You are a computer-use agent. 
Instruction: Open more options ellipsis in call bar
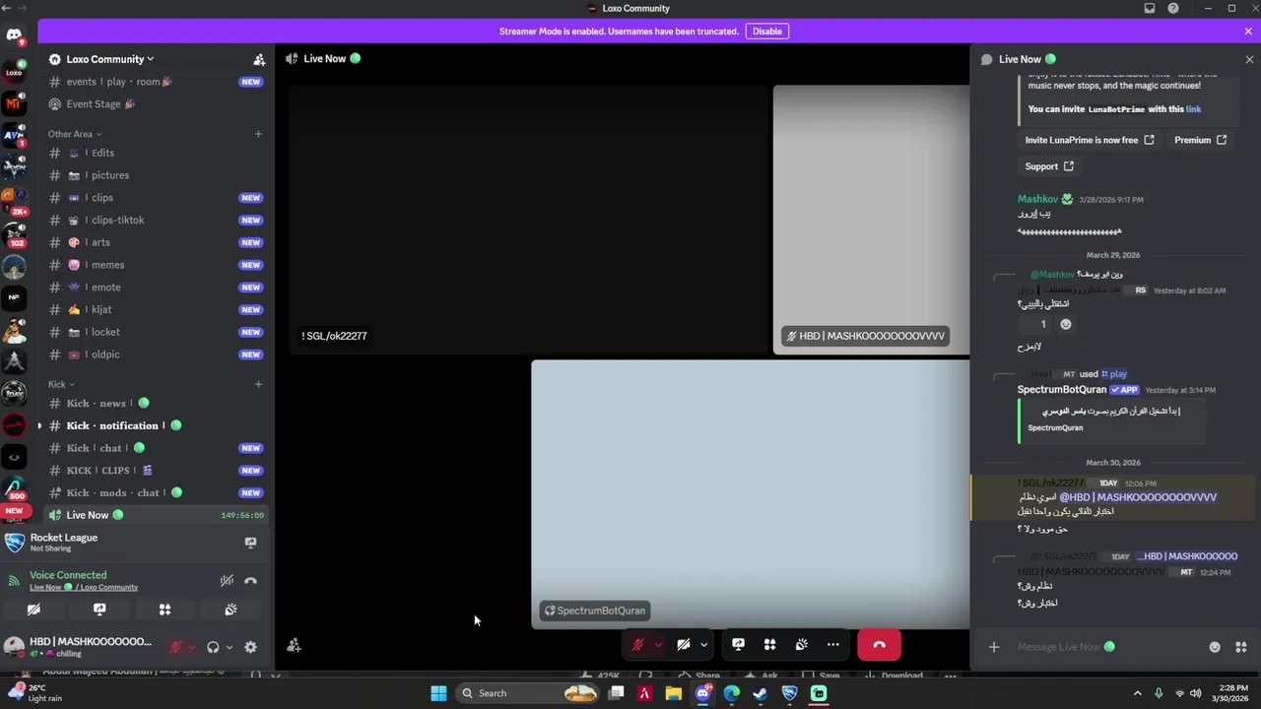click(833, 645)
